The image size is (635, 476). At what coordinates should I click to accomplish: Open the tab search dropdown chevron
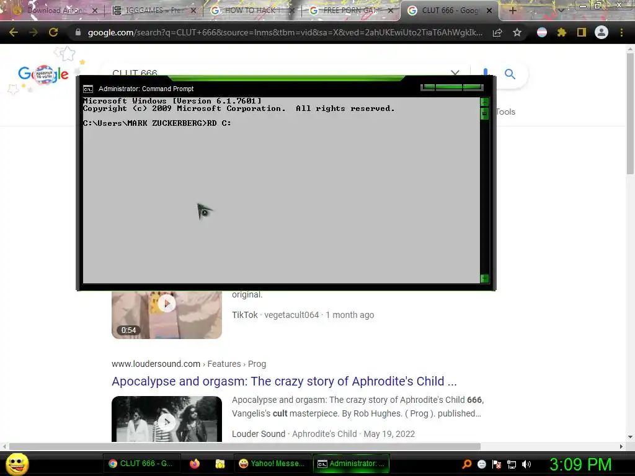pos(561,11)
